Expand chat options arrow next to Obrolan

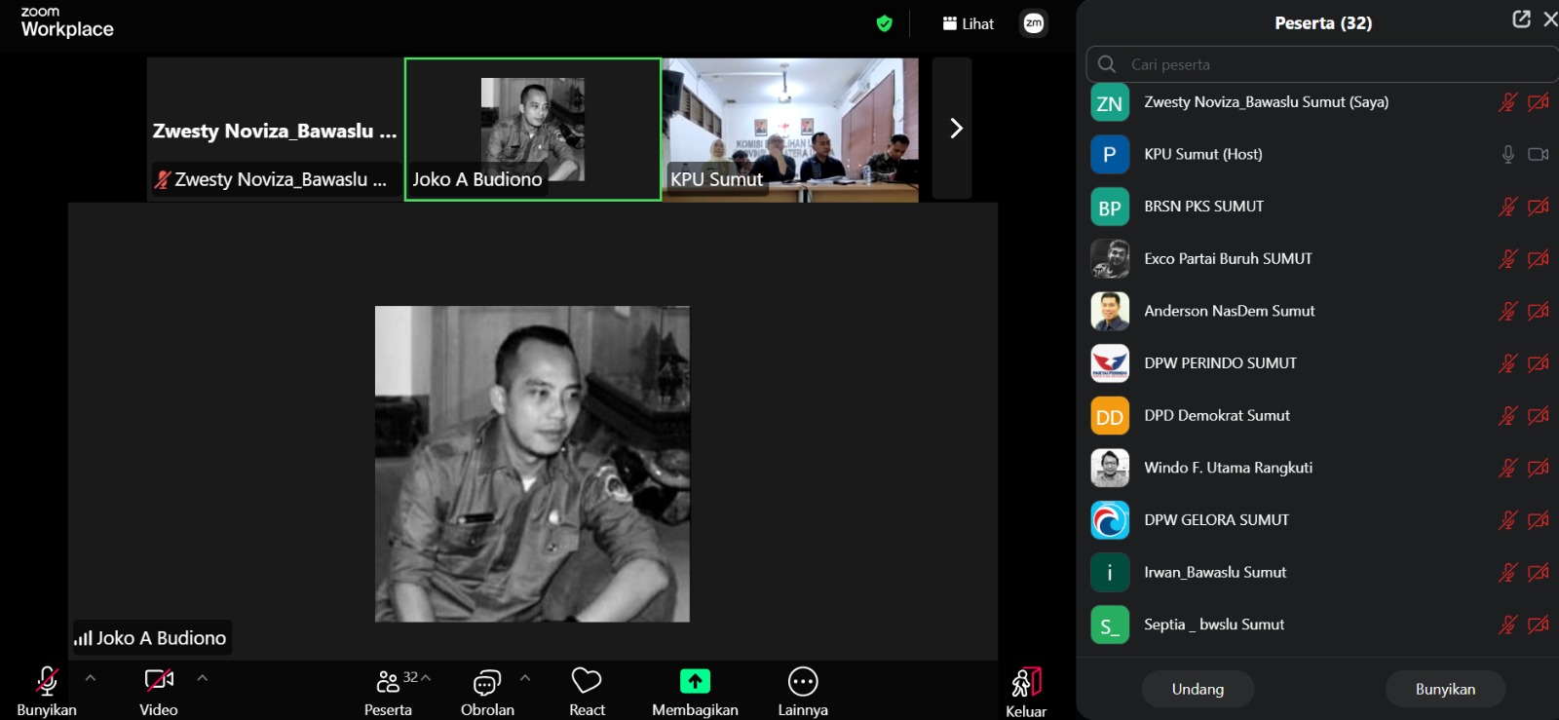pyautogui.click(x=525, y=678)
